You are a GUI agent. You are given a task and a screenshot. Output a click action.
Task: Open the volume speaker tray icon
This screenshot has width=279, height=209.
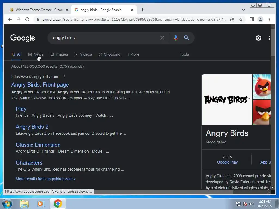click(x=251, y=204)
